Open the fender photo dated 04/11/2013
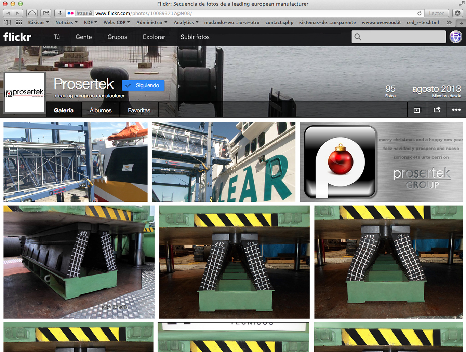Image resolution: width=466 pixels, height=352 pixels. 79,262
